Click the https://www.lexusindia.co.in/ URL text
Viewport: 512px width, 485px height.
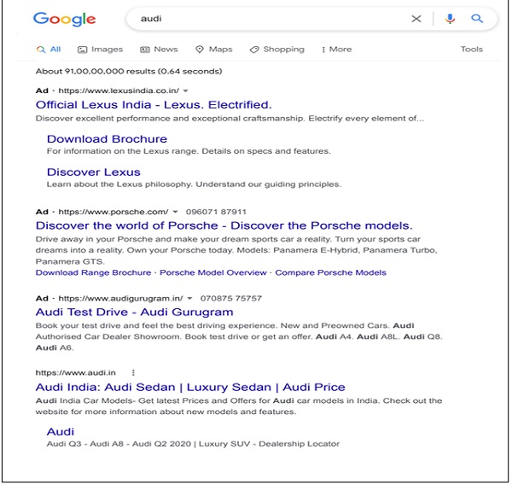119,91
